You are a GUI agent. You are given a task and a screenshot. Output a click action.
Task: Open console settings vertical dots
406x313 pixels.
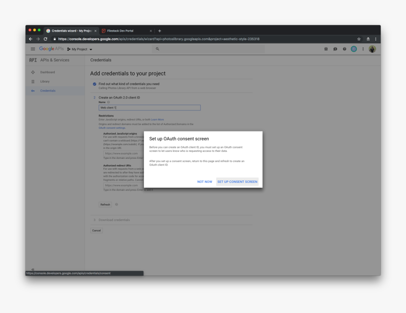363,49
